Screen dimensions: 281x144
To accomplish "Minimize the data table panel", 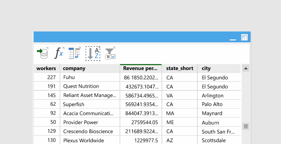I will click(233, 40).
